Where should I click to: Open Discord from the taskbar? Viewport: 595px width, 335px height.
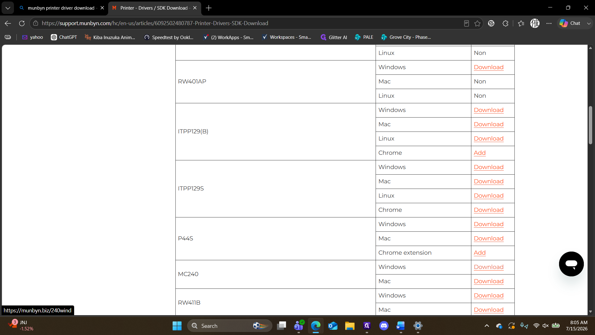click(384, 326)
